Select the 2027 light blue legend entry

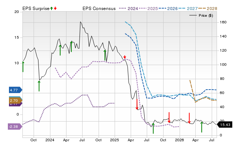click(188, 9)
